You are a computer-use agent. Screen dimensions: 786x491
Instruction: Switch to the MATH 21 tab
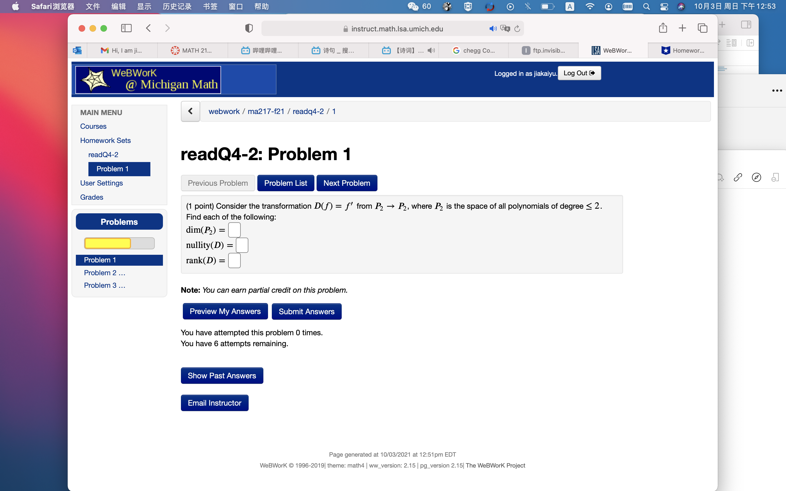192,50
